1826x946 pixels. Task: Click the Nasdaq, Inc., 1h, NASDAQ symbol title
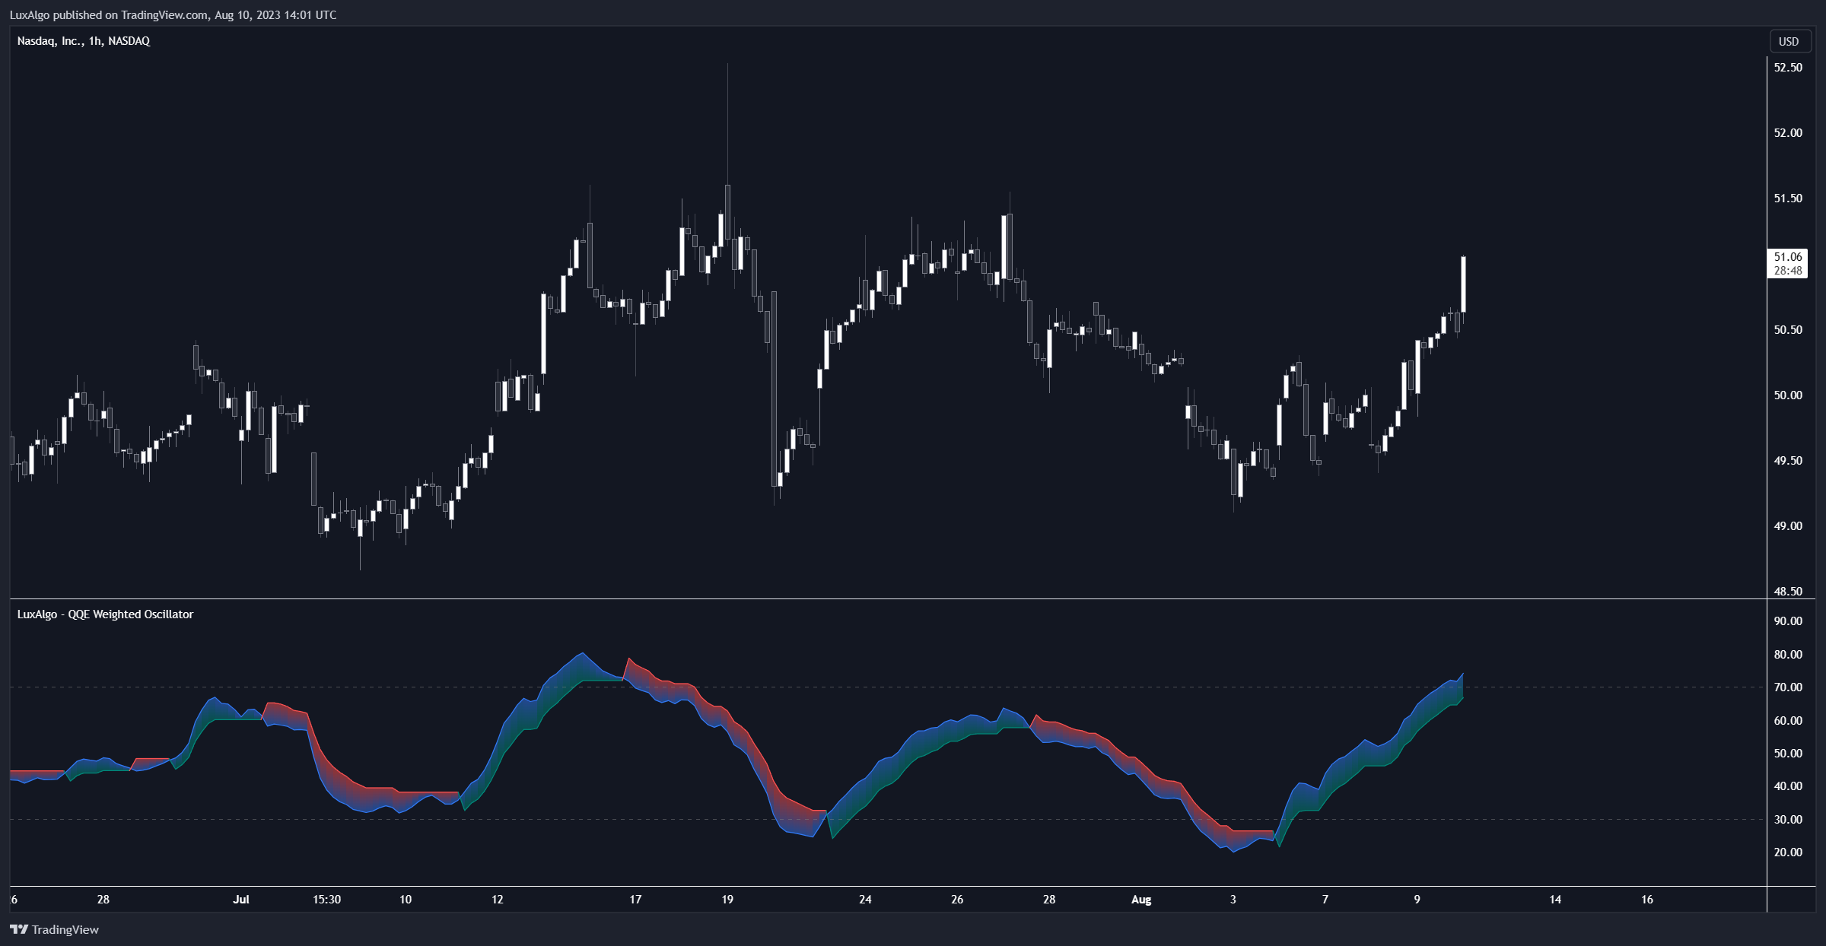click(84, 41)
